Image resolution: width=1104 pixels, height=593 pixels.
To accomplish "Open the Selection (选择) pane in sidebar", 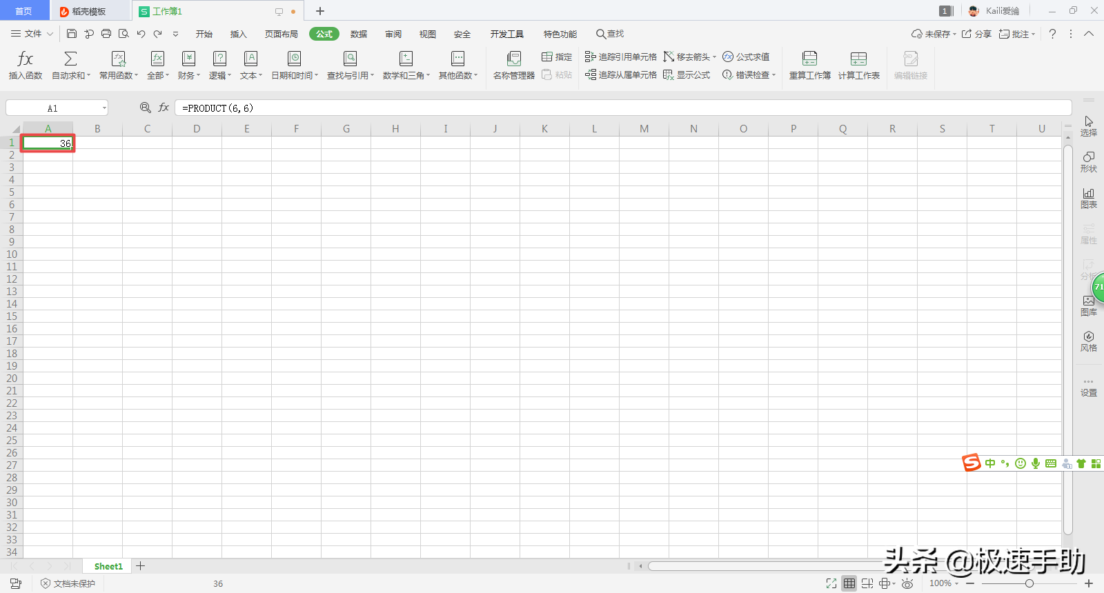I will (x=1088, y=125).
